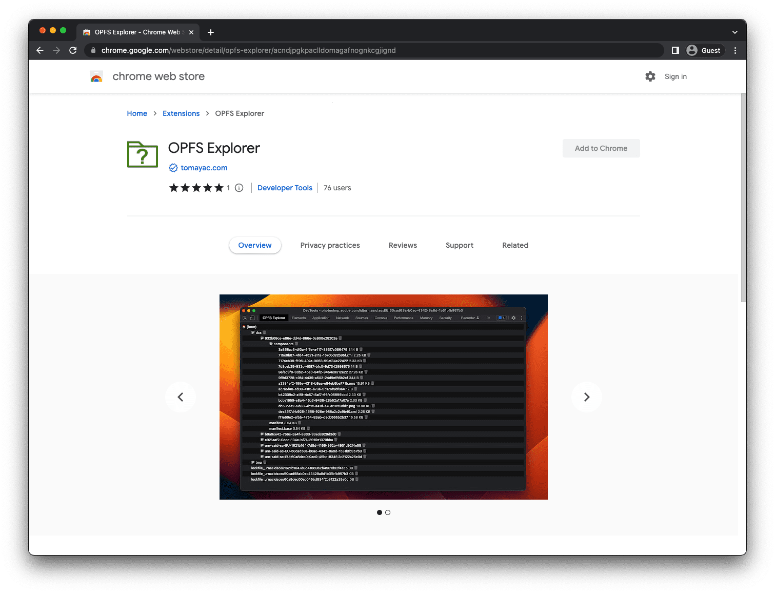The height and width of the screenshot is (593, 775).
Task: Open the more-tabs chevron in the DevTools toolbar
Action: pos(488,318)
